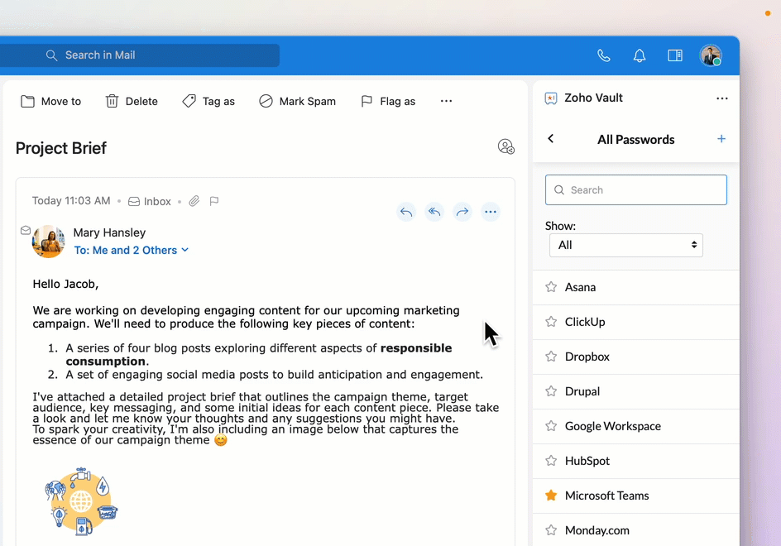
Task: Mark the email as spam
Action: click(297, 101)
